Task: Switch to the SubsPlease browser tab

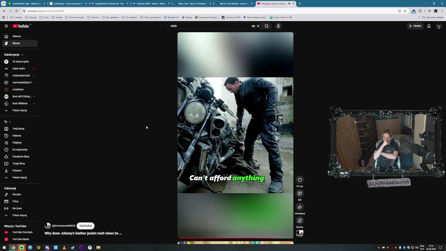Action: coord(68,3)
